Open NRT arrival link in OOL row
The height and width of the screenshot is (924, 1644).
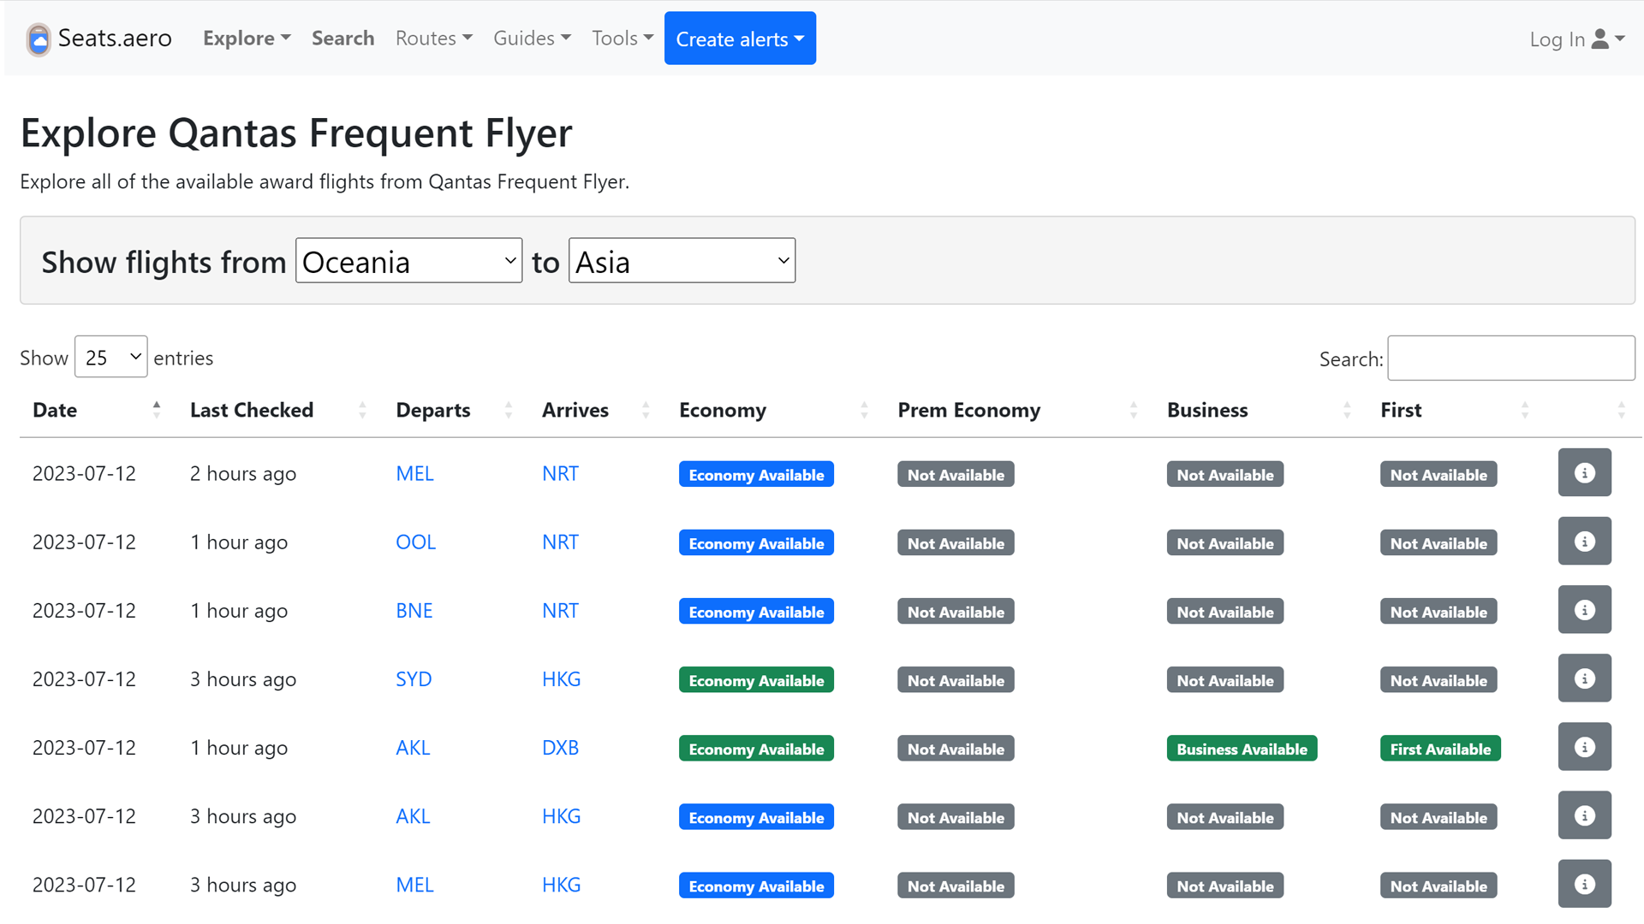(560, 542)
